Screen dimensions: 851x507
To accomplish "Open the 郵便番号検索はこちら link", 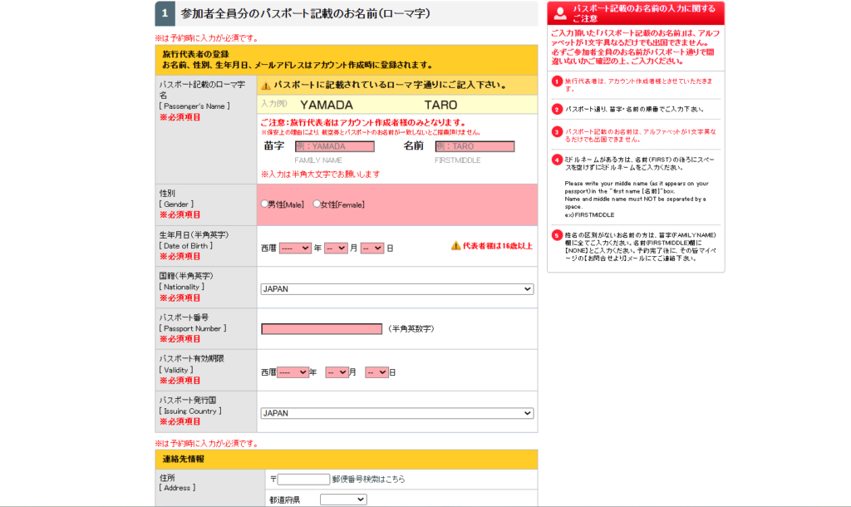I will pyautogui.click(x=368, y=480).
